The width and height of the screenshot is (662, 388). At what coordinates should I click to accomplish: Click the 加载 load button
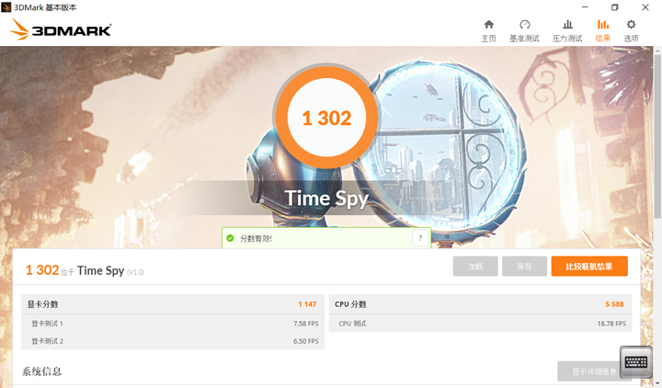coord(475,267)
